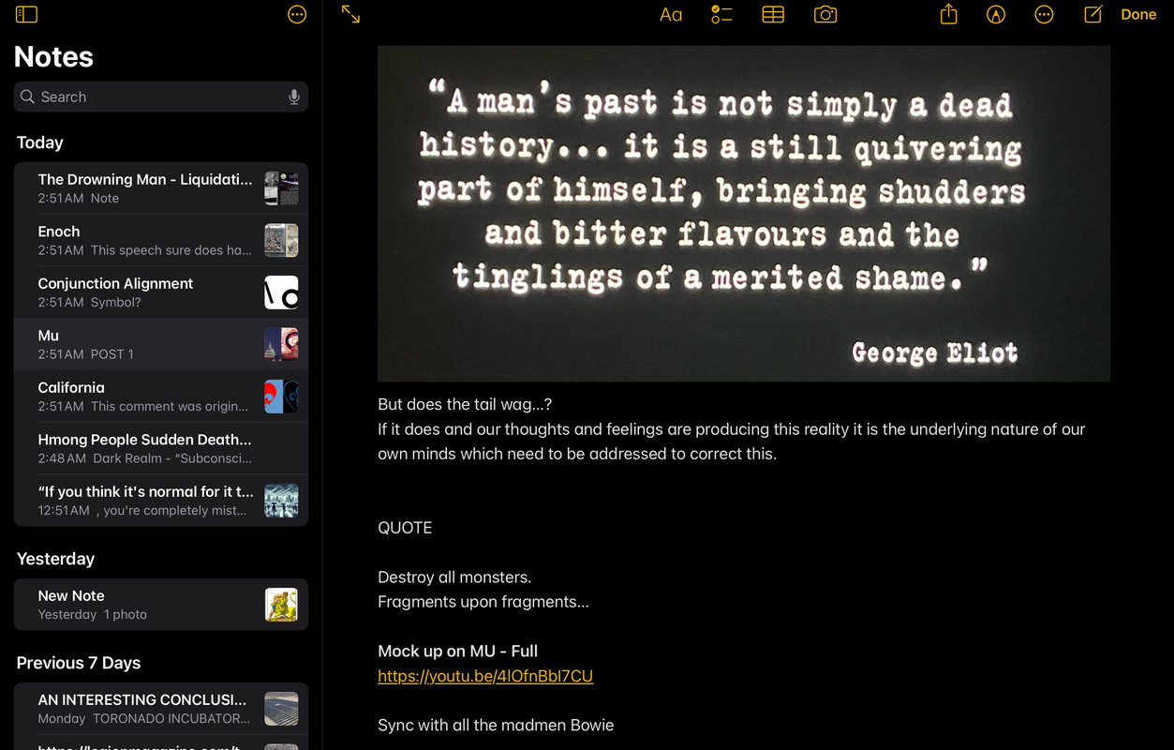Click the thumbnail of the "If you think" note

281,501
